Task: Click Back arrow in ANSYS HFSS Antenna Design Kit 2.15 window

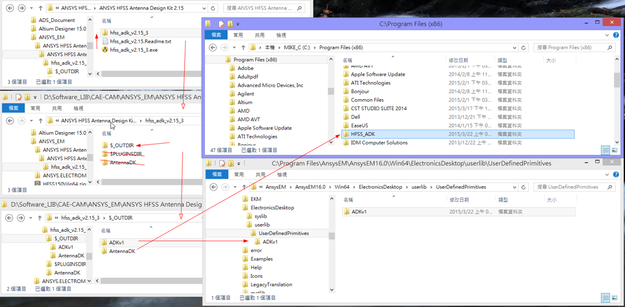Action: coord(10,8)
